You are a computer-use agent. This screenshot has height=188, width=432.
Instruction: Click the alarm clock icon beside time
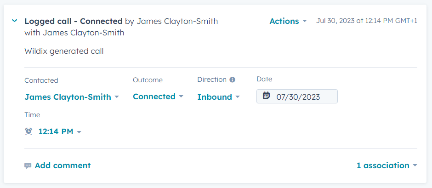click(x=28, y=131)
